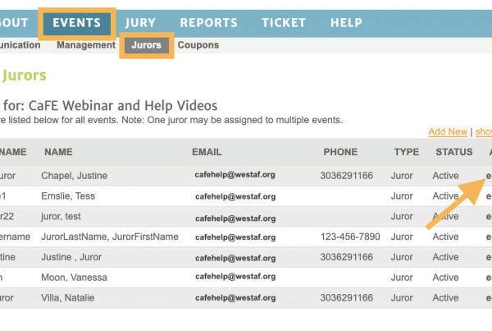Sort by the PHONE column header
The image size is (492, 331).
tap(340, 152)
